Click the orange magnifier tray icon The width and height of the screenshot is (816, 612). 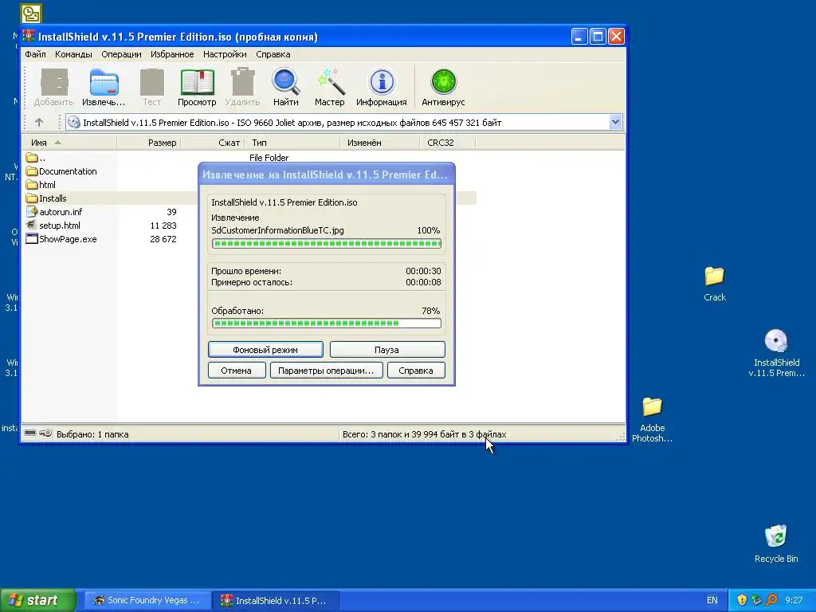771,600
